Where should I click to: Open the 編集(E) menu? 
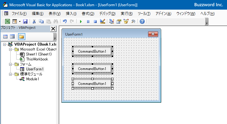pyautogui.click(x=38, y=14)
